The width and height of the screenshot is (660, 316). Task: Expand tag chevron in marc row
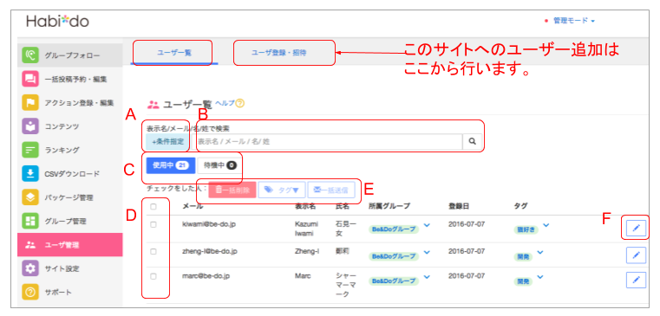tap(540, 277)
